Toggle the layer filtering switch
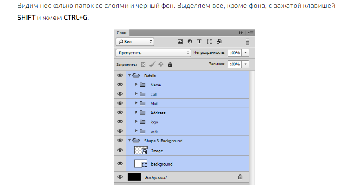Image resolution: width=357 pixels, height=185 pixels. tap(247, 42)
